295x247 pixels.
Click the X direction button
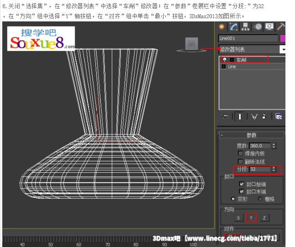pos(238,218)
